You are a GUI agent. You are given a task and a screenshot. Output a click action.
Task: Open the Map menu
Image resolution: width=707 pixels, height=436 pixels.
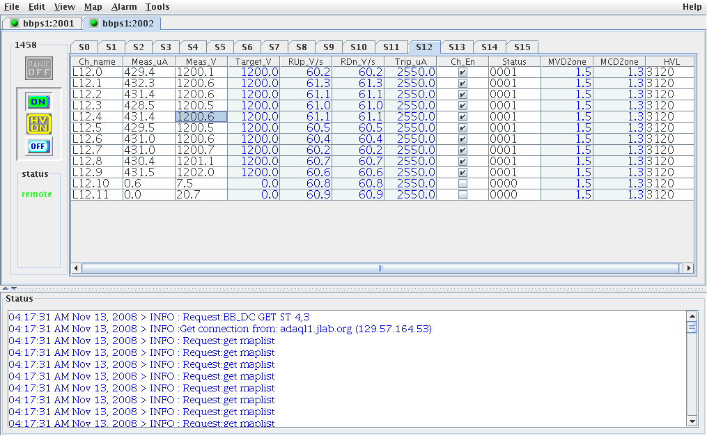coord(93,7)
